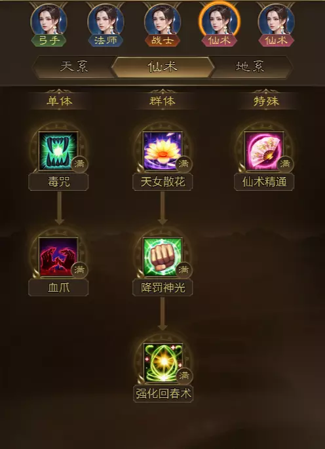Click the 满 badge on 降罚神光

(183, 270)
